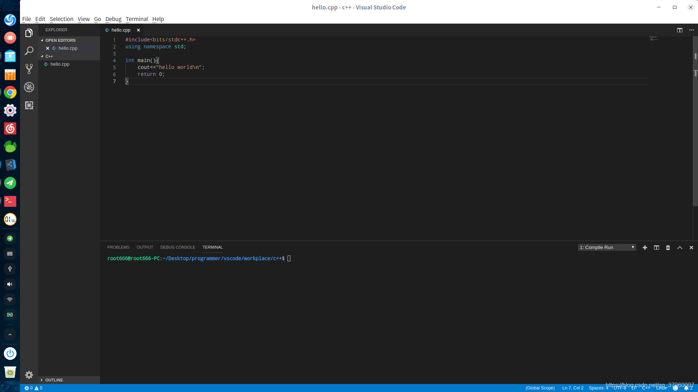
Task: Open the Extensions view
Action: 29,105
